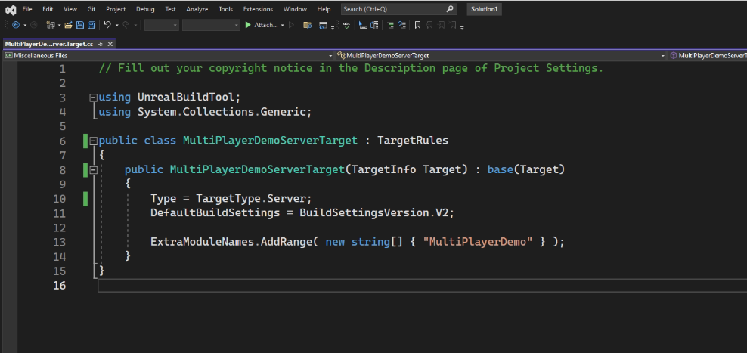Collapse the constructor block on line 8

(x=93, y=170)
